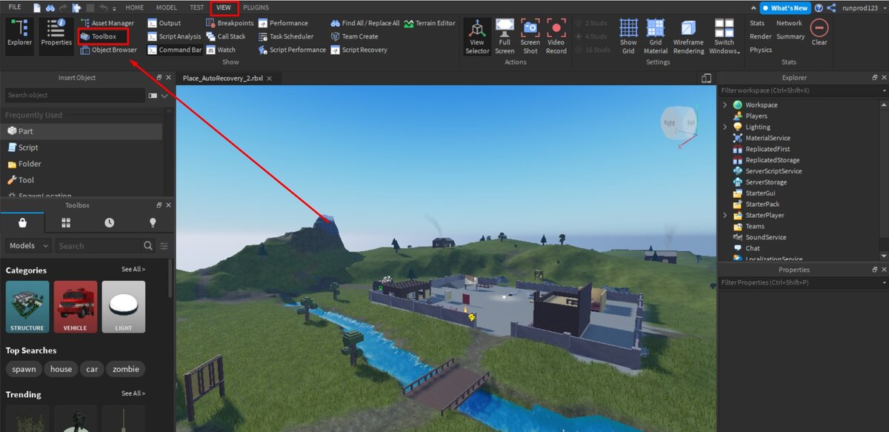Open the Models category dropdown in Toolbox
The height and width of the screenshot is (432, 889).
click(x=28, y=245)
